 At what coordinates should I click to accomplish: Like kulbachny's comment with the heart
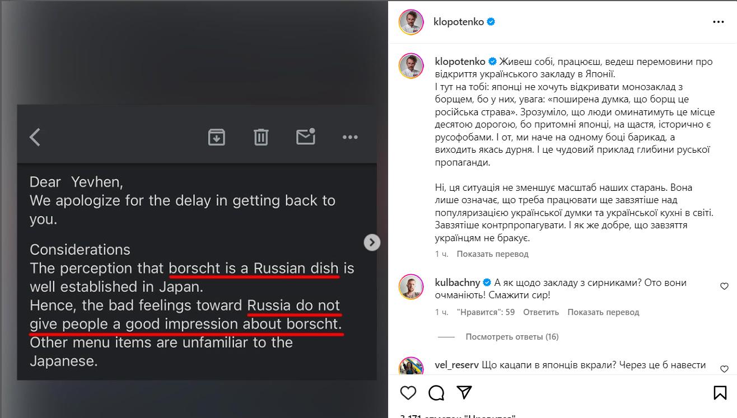coord(724,286)
